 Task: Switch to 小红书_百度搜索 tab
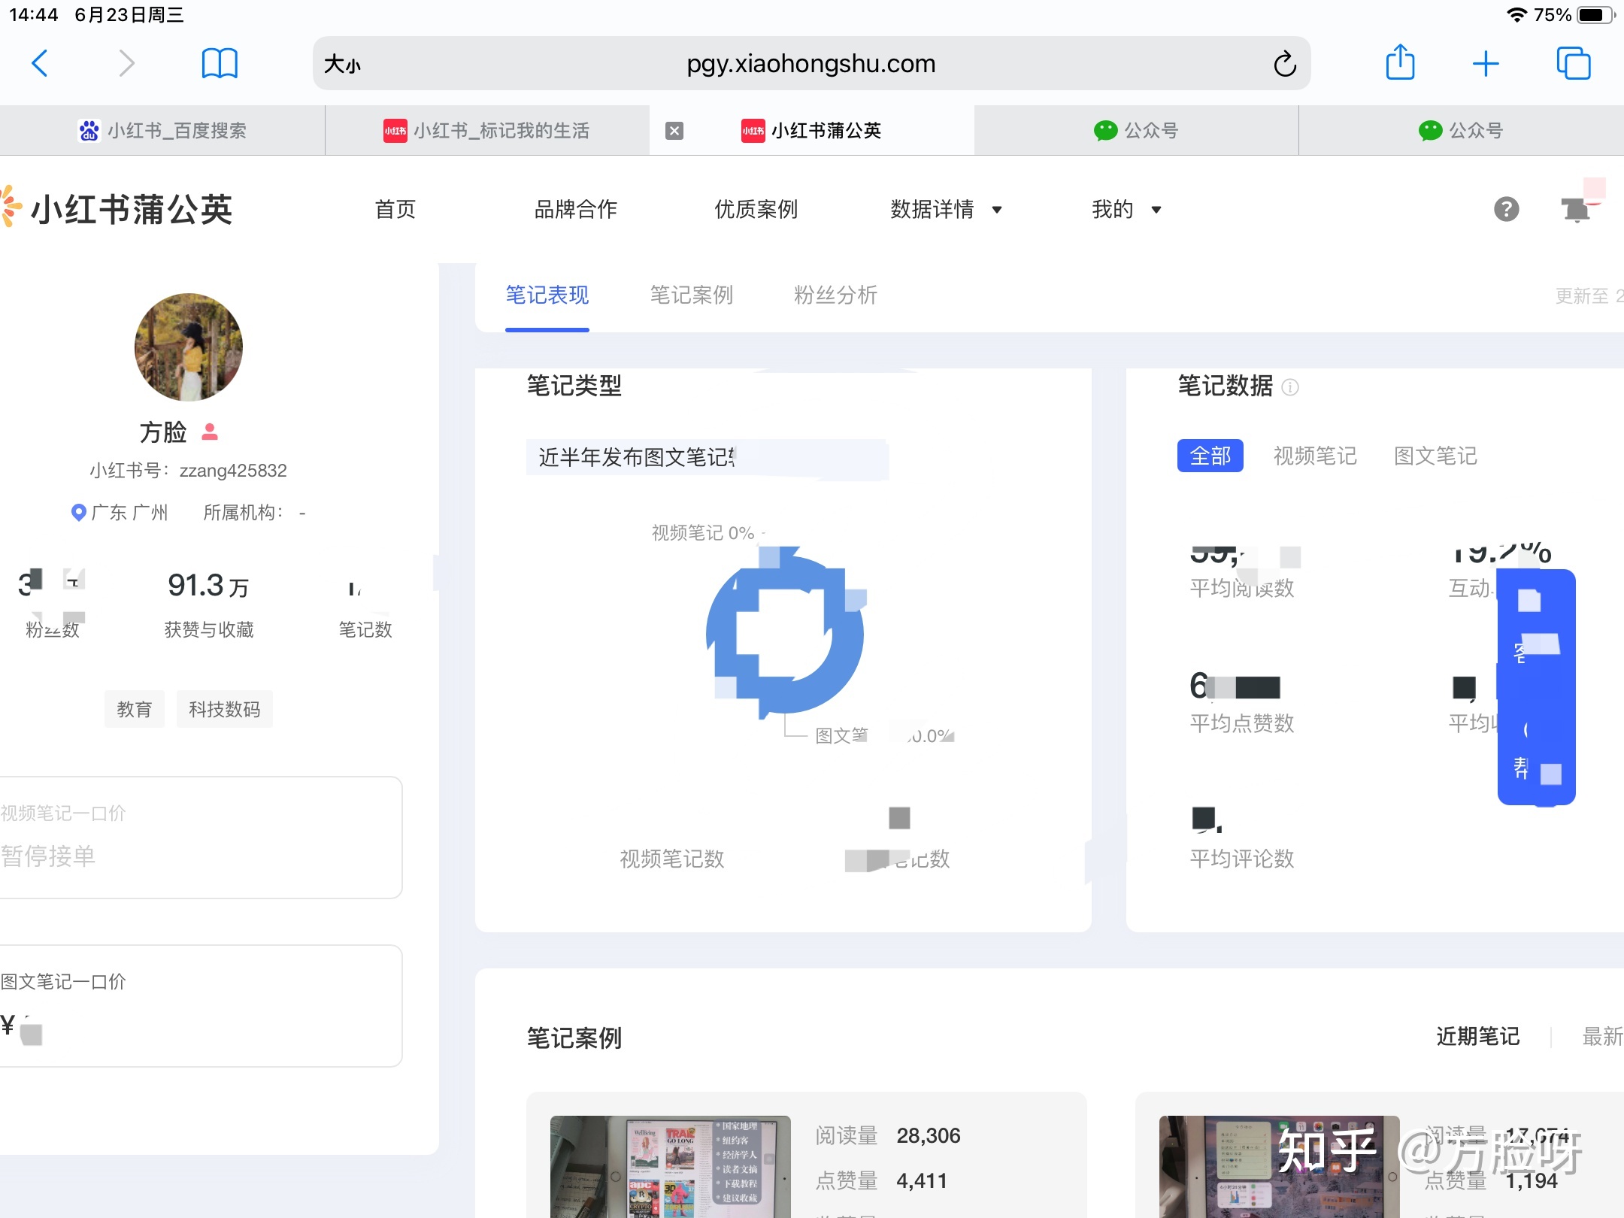pos(162,131)
